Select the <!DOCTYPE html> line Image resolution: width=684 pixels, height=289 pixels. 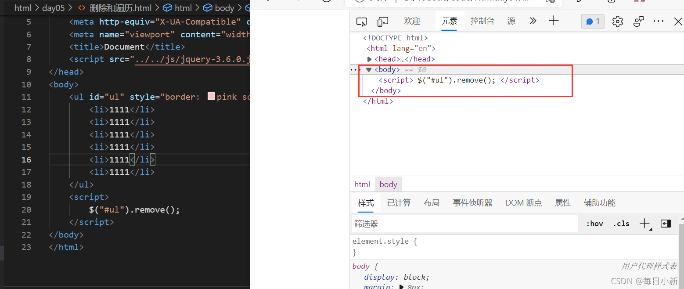[x=396, y=38]
